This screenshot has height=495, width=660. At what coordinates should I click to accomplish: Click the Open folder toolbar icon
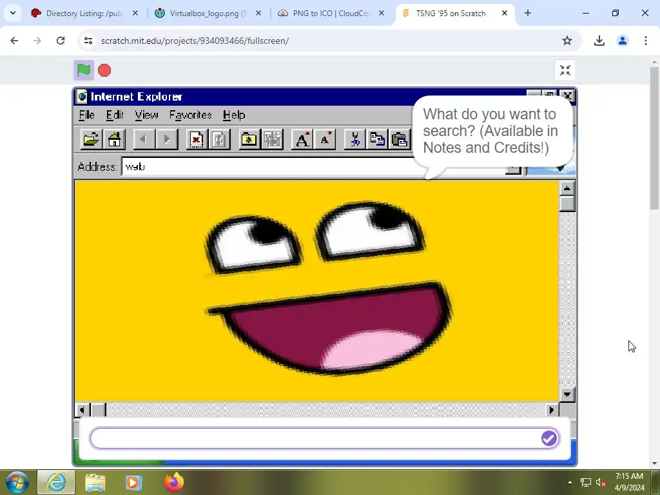92,139
